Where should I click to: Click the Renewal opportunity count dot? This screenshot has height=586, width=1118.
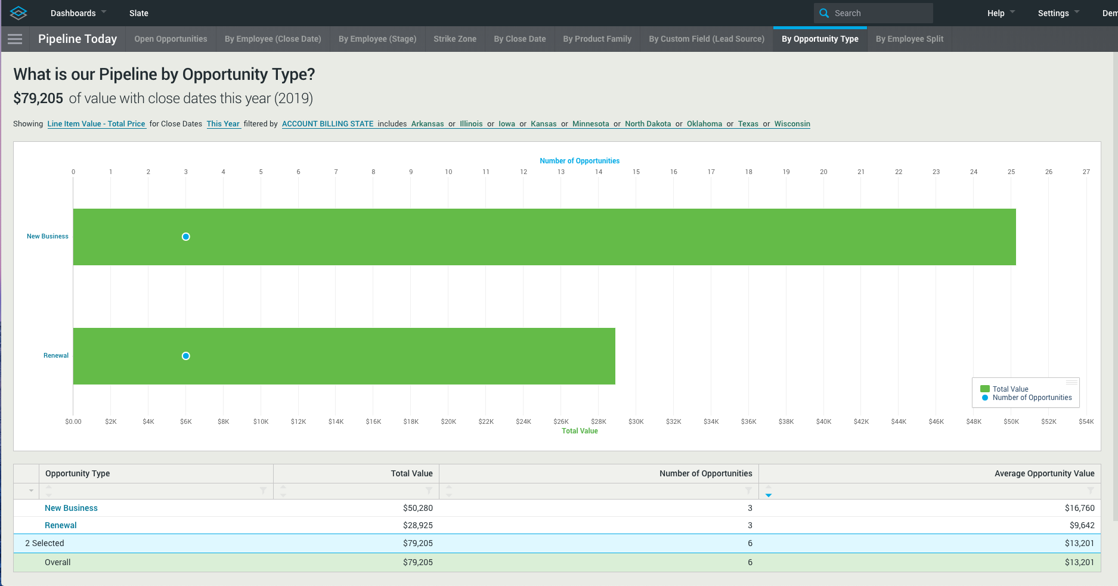click(186, 356)
